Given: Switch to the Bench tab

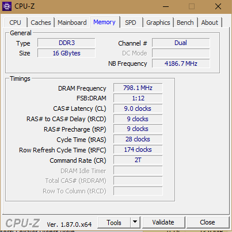Looking at the screenshot, I should 185,23.
